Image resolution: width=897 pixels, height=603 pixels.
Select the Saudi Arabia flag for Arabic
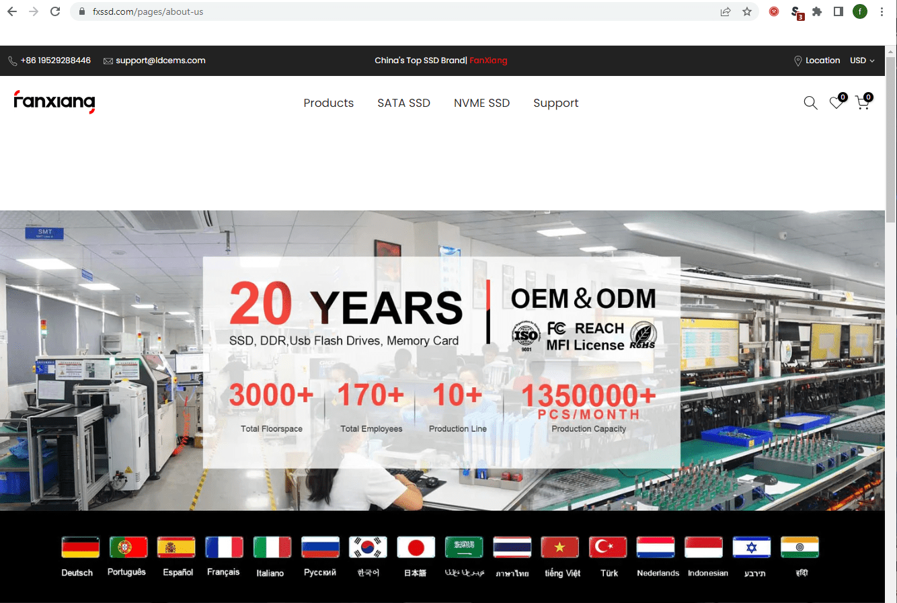464,547
